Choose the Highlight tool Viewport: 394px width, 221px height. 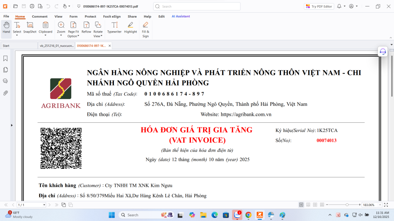point(130,28)
